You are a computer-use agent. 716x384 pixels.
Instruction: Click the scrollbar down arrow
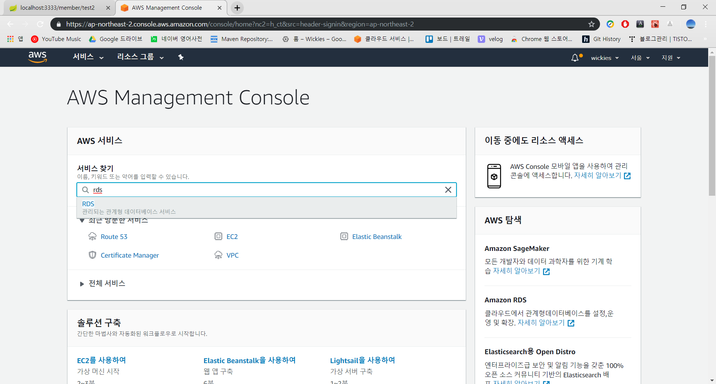click(712, 381)
